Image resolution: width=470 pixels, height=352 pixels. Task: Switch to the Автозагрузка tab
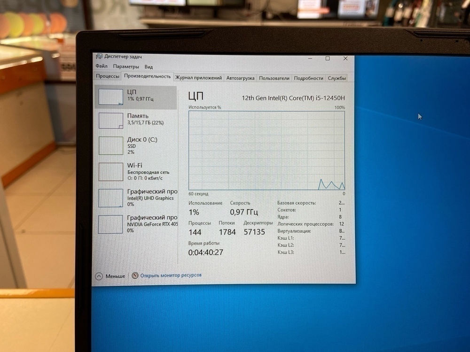[x=240, y=78]
